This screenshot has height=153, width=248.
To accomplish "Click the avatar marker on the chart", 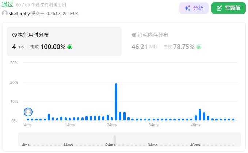I will pyautogui.click(x=28, y=112).
